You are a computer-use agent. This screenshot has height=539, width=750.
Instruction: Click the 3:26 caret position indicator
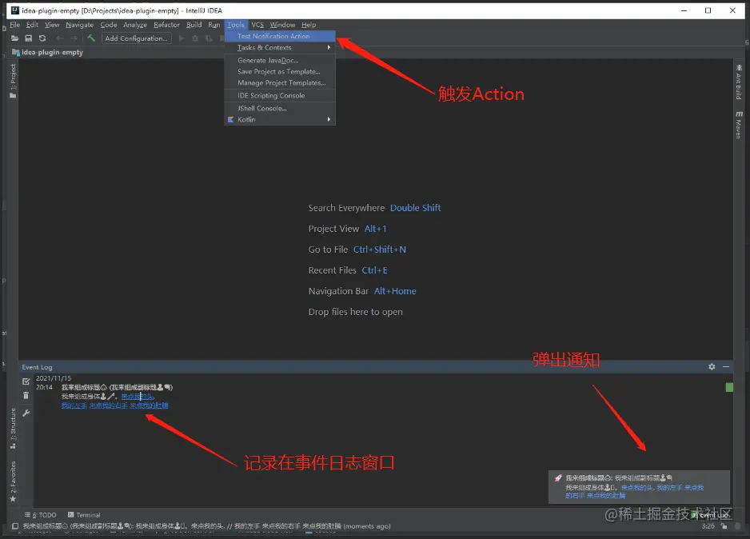(708, 526)
